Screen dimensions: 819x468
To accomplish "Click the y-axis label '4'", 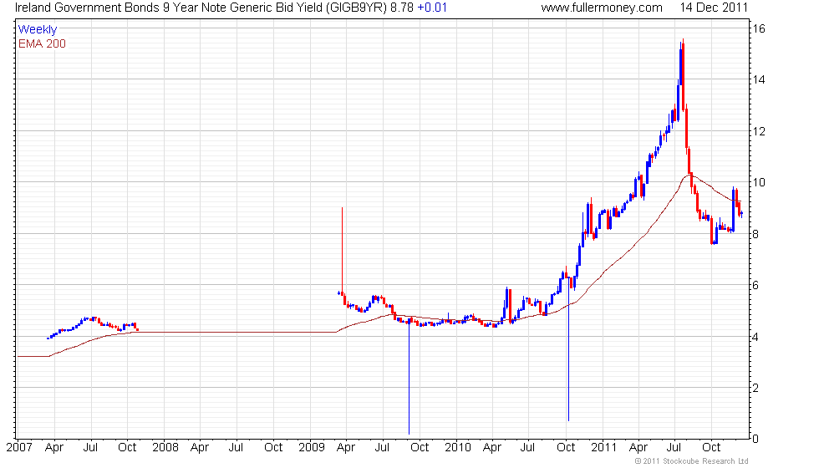I will click(755, 337).
